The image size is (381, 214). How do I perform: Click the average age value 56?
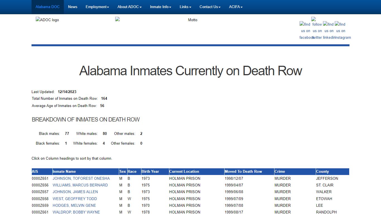pyautogui.click(x=102, y=106)
